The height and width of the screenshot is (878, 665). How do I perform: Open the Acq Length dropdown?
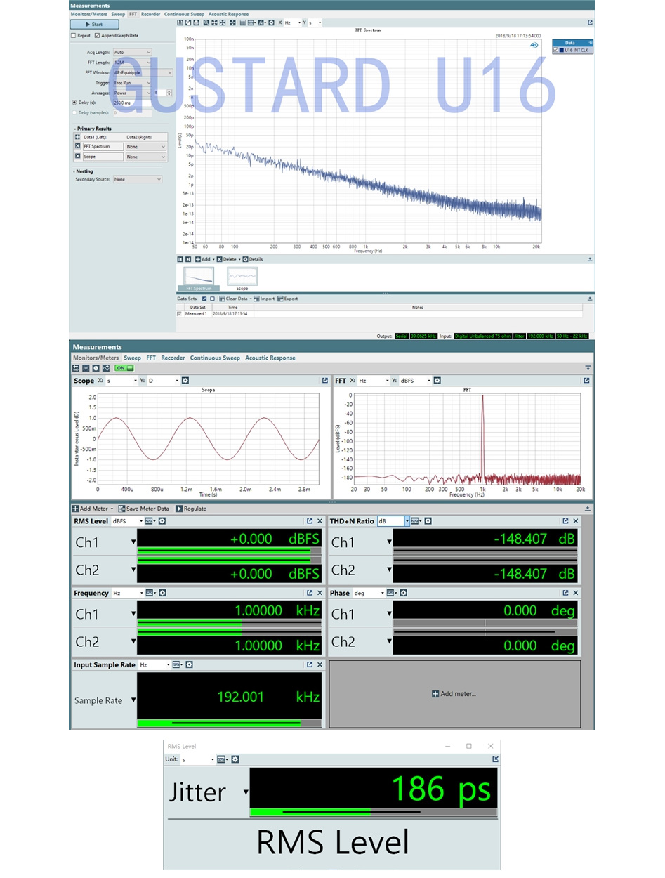[132, 52]
